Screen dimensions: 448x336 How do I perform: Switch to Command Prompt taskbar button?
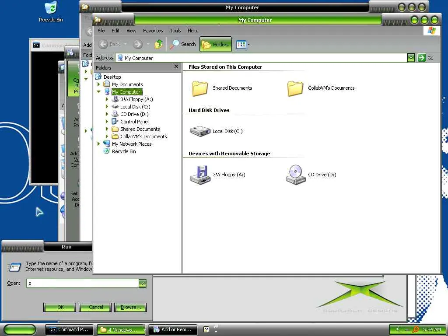click(x=70, y=330)
